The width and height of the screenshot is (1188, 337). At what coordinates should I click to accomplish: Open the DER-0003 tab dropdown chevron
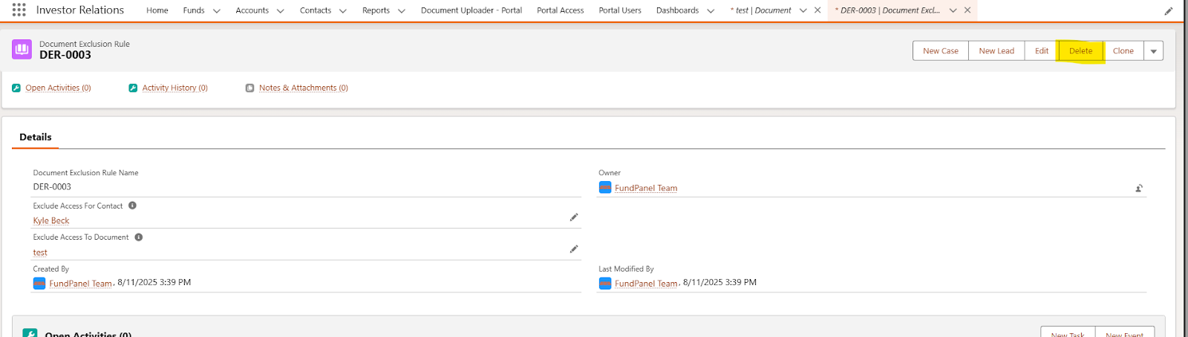pyautogui.click(x=953, y=11)
